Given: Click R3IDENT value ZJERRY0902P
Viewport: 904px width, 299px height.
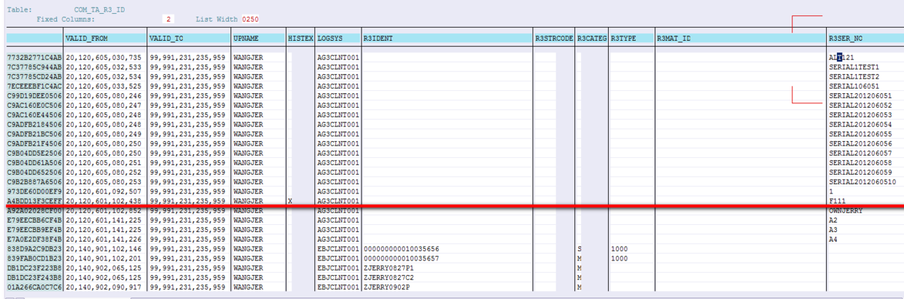Looking at the screenshot, I should tap(386, 287).
